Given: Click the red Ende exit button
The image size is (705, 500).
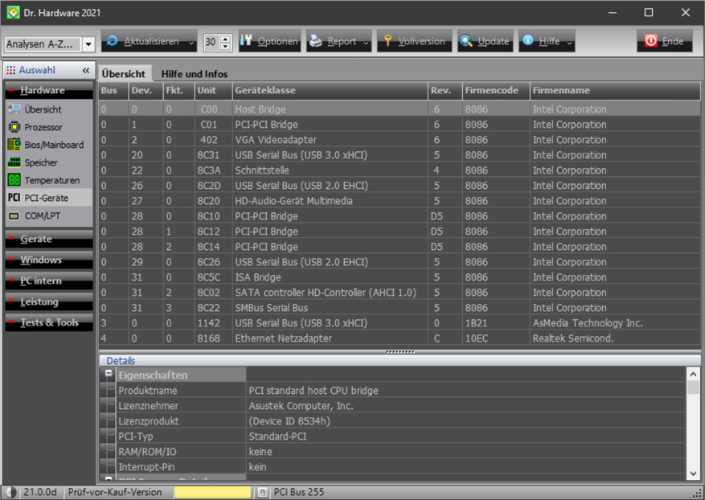Looking at the screenshot, I should [x=664, y=41].
